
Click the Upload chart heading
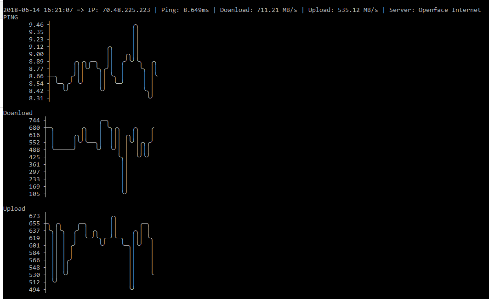coord(14,208)
